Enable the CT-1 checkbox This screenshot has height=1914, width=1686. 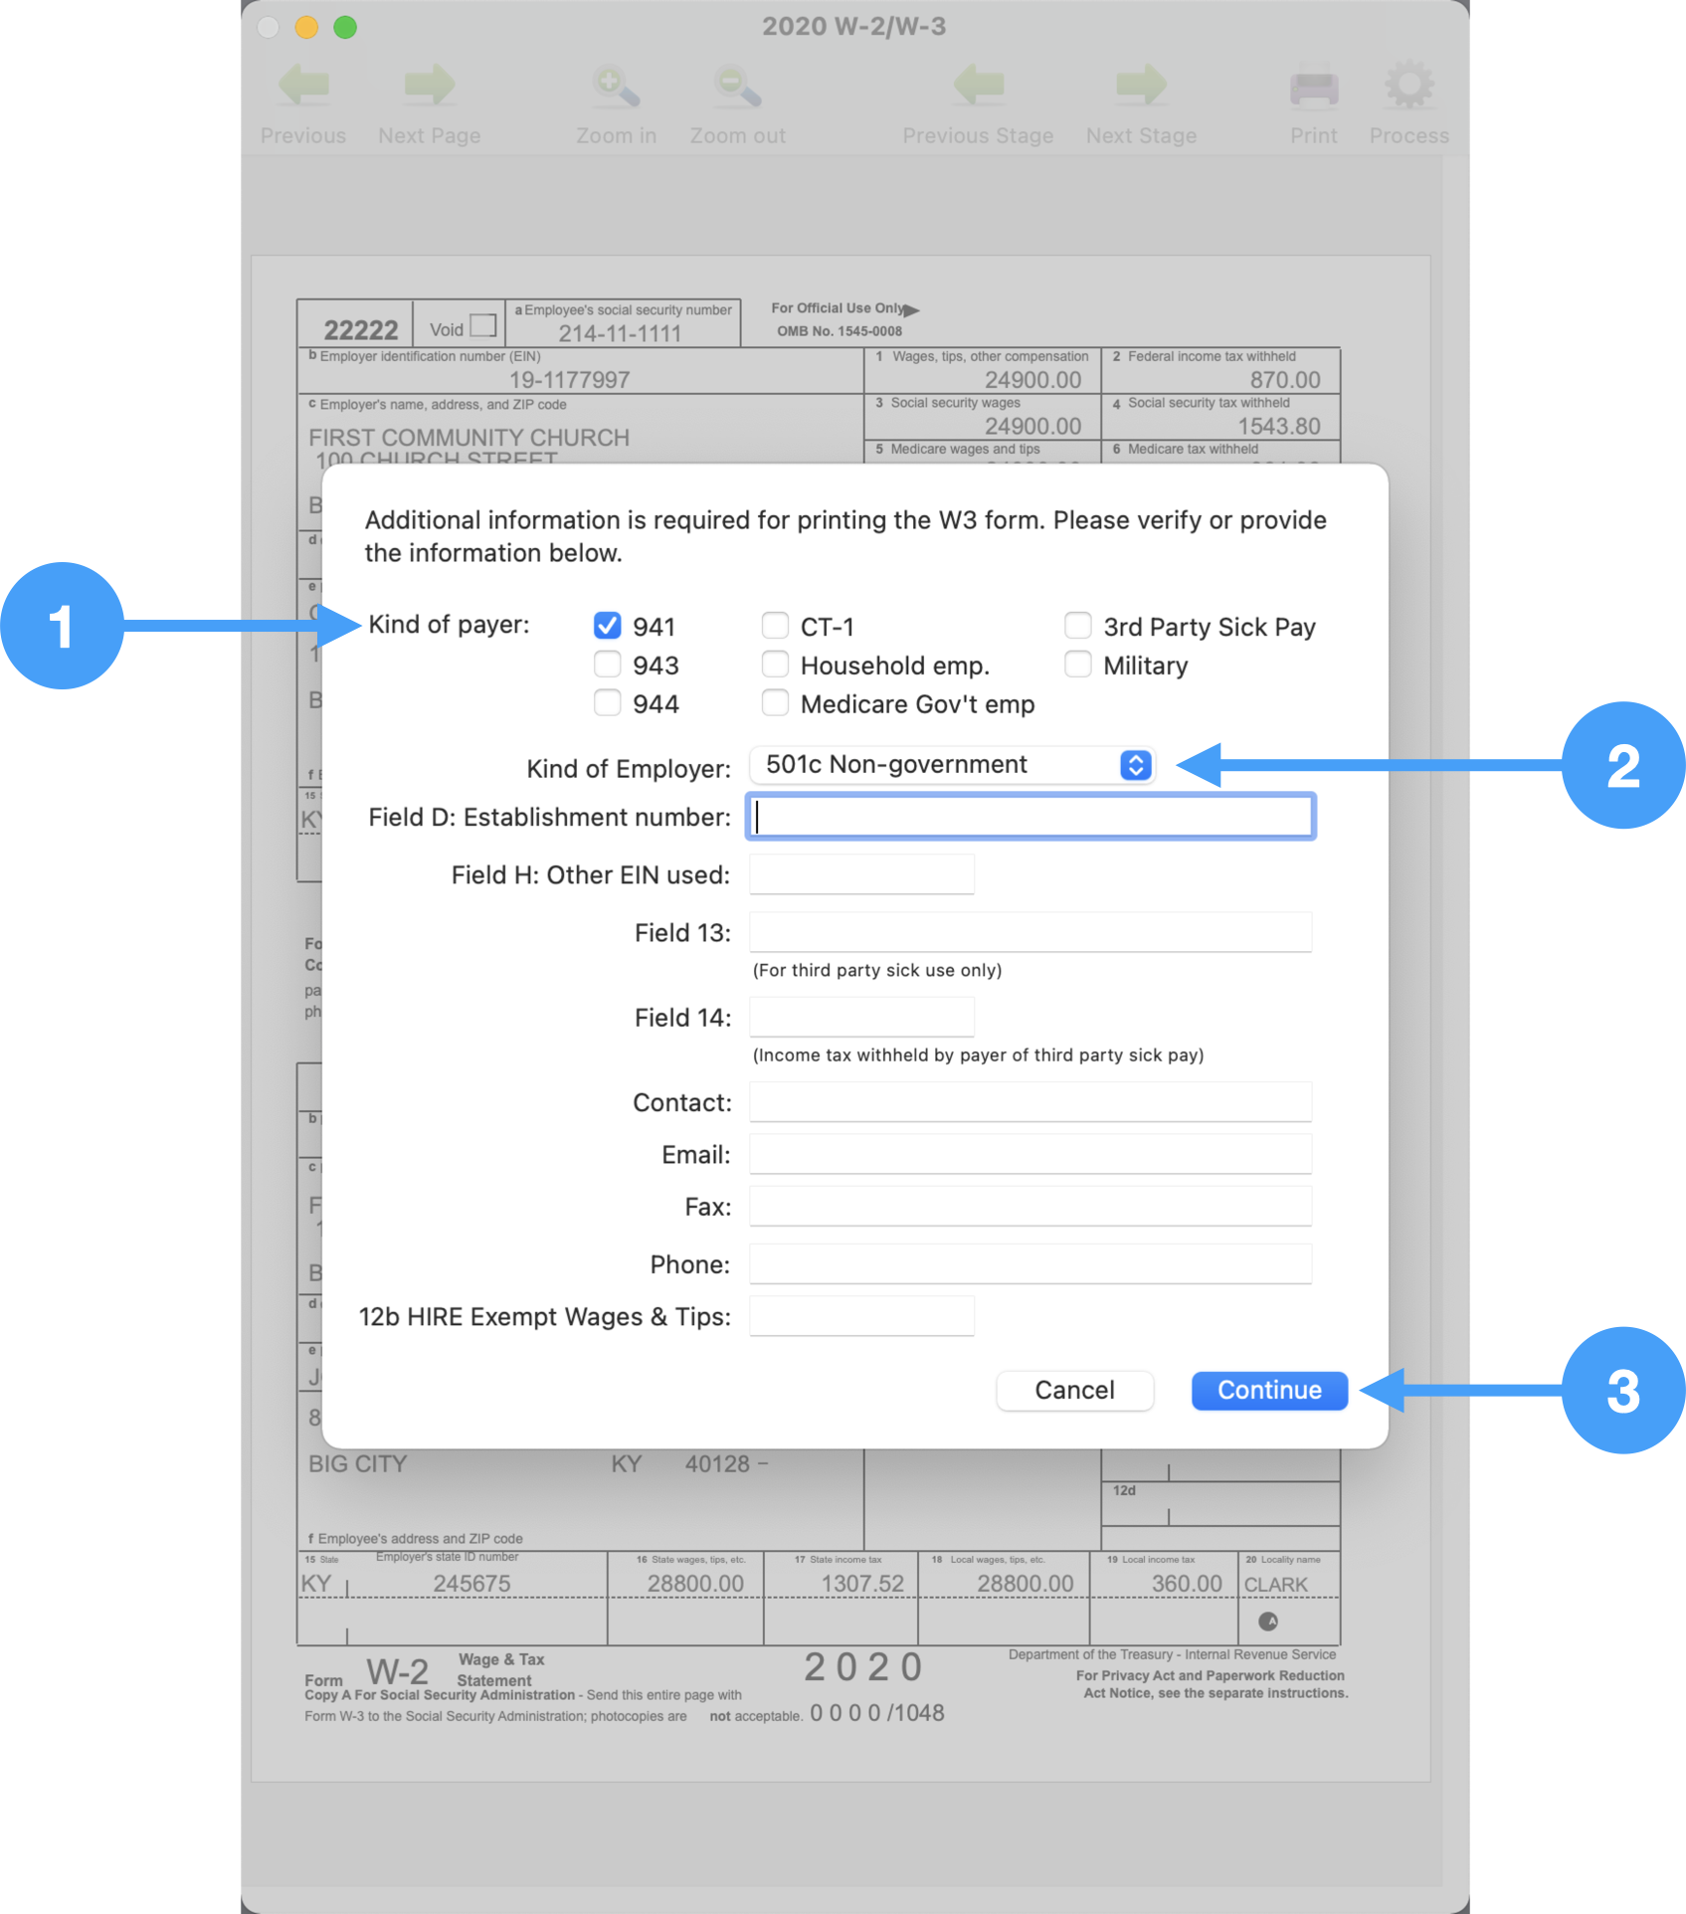[775, 626]
